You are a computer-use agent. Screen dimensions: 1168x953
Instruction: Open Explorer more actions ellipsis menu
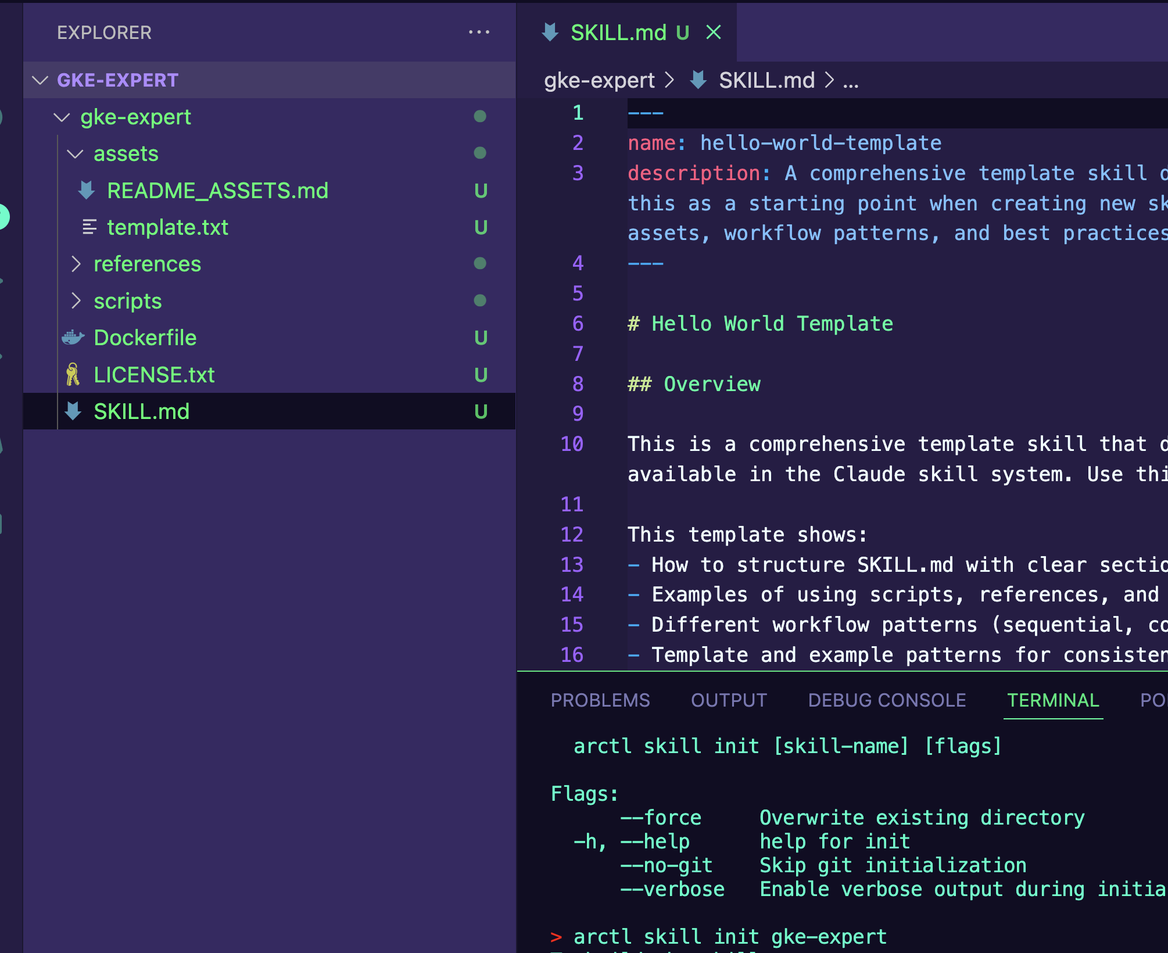pos(479,33)
